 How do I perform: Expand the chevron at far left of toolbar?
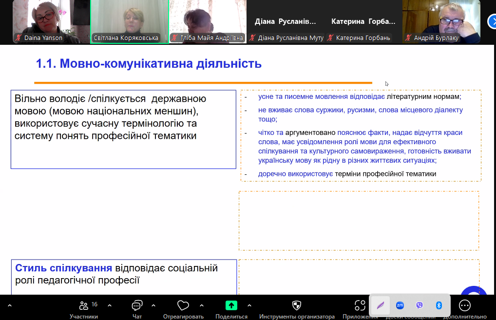pos(9,305)
